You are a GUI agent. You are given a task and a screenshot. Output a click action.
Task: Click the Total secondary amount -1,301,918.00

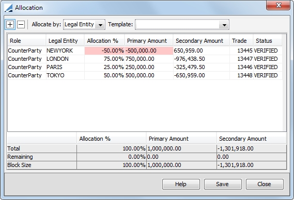click(x=252, y=148)
